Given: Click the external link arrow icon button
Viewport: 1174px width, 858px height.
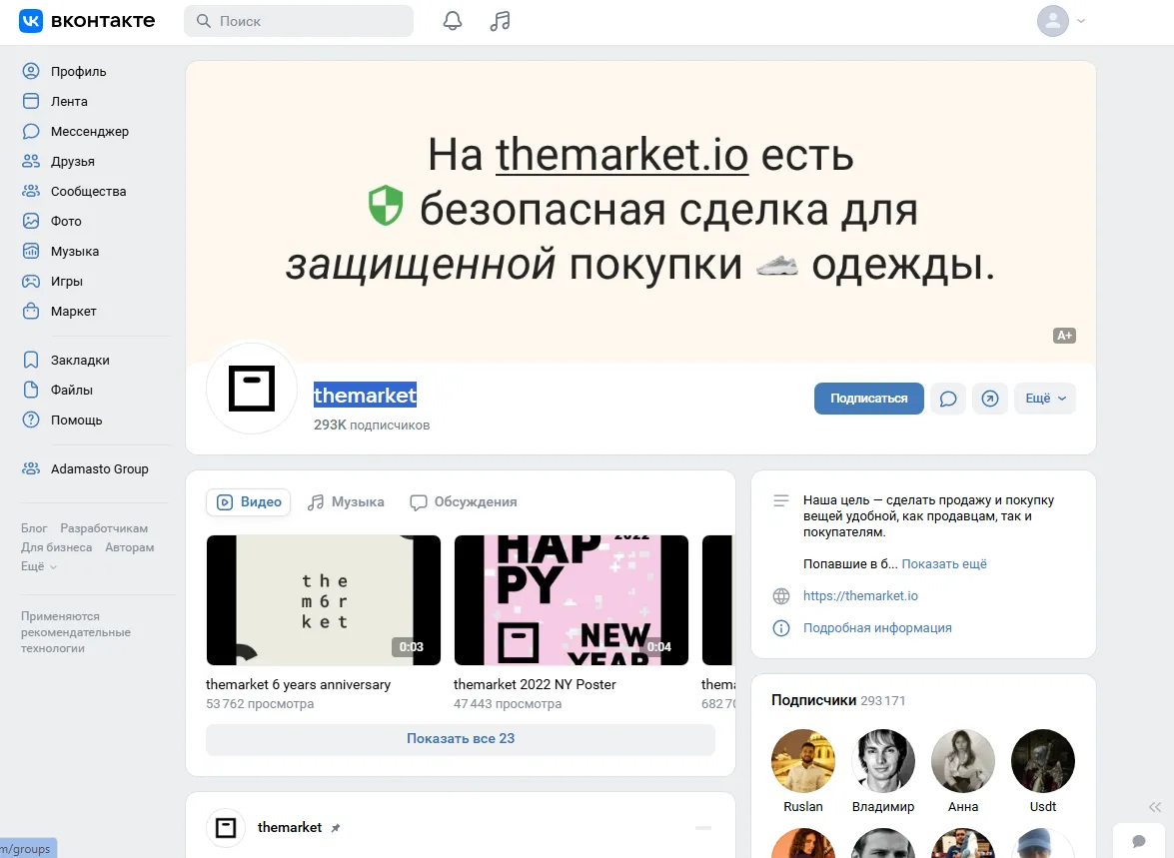Looking at the screenshot, I should 990,399.
